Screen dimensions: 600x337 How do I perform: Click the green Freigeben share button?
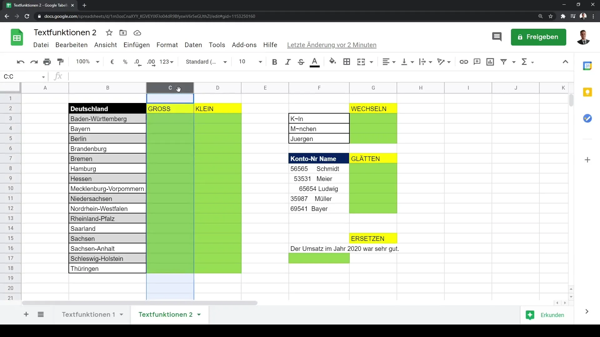click(538, 37)
